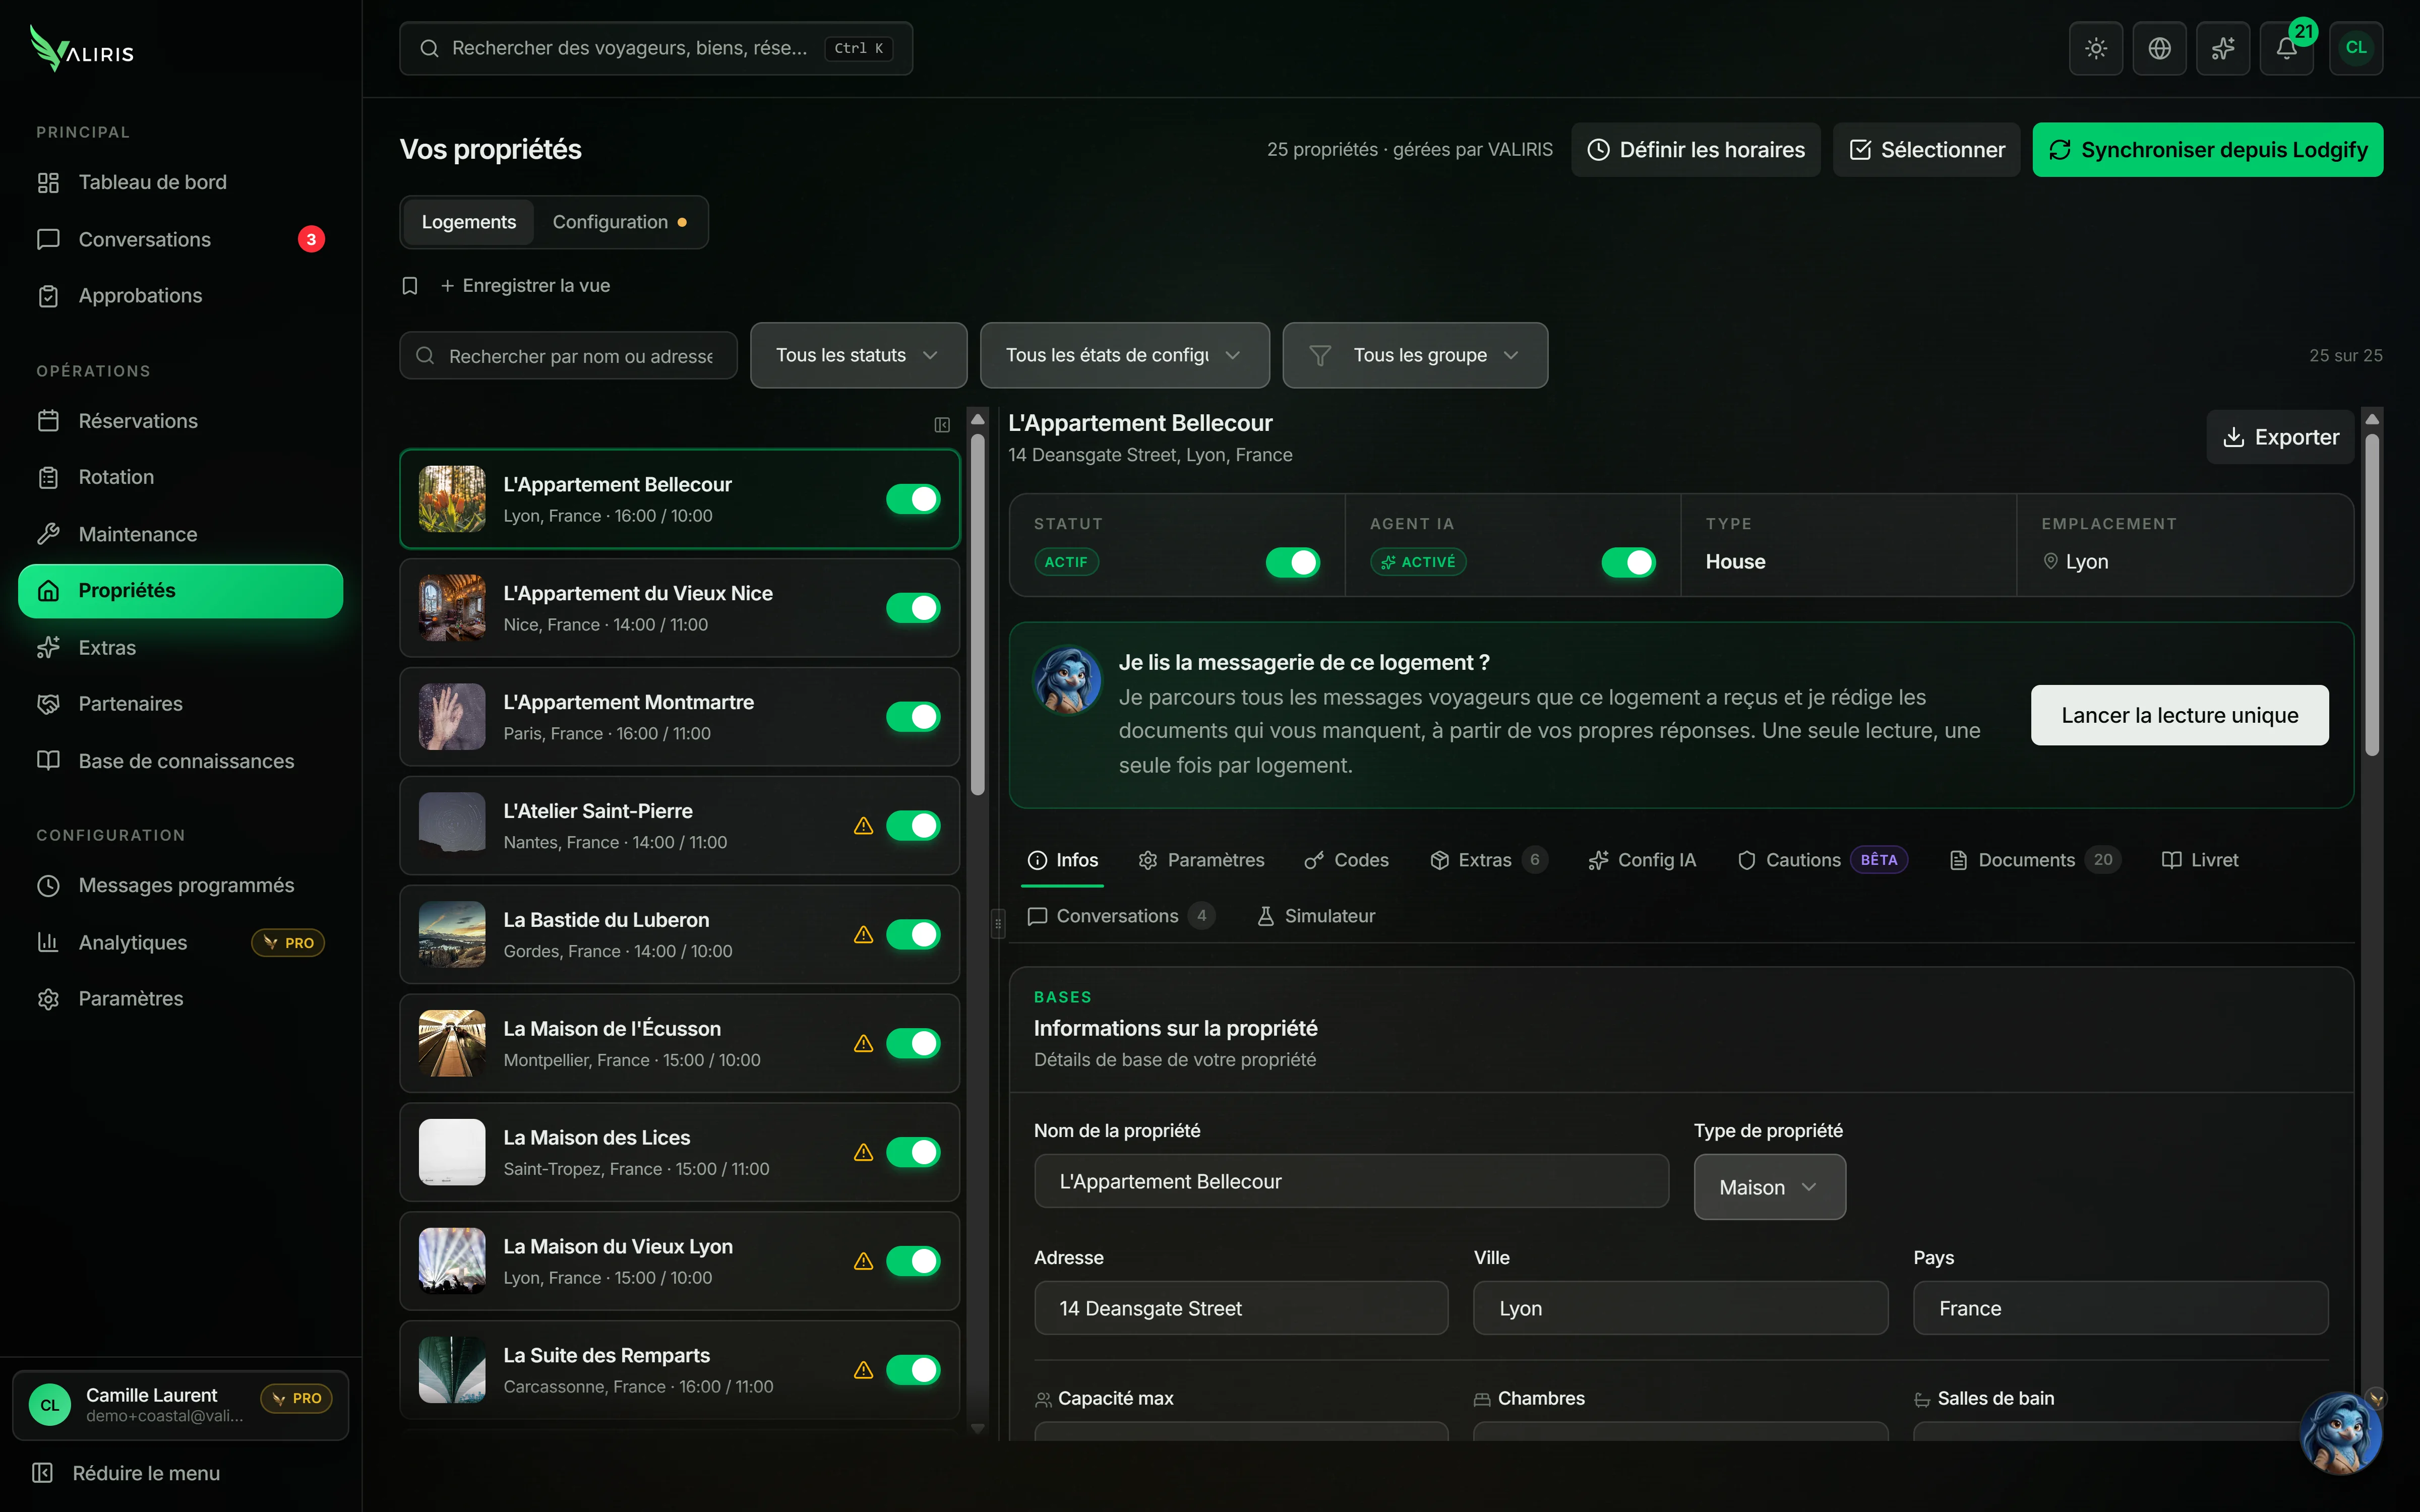Focus the Rechercher par nom ou adresse field
Screen dimensions: 2420x1512
568,356
